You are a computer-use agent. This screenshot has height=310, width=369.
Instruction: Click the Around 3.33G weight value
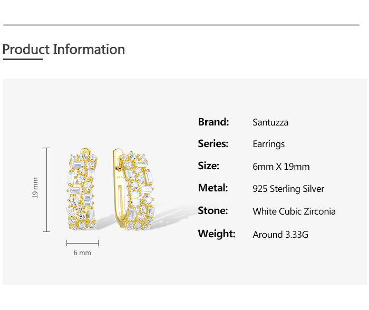pyautogui.click(x=280, y=235)
